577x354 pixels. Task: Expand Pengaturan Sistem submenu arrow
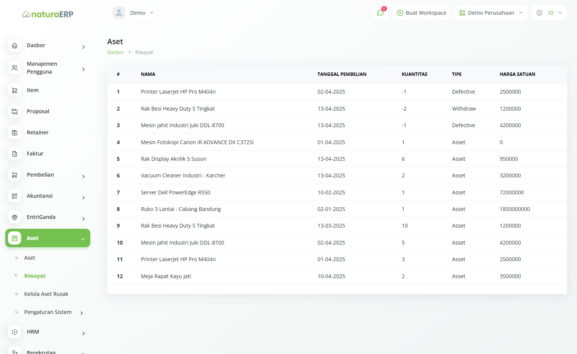(82, 313)
